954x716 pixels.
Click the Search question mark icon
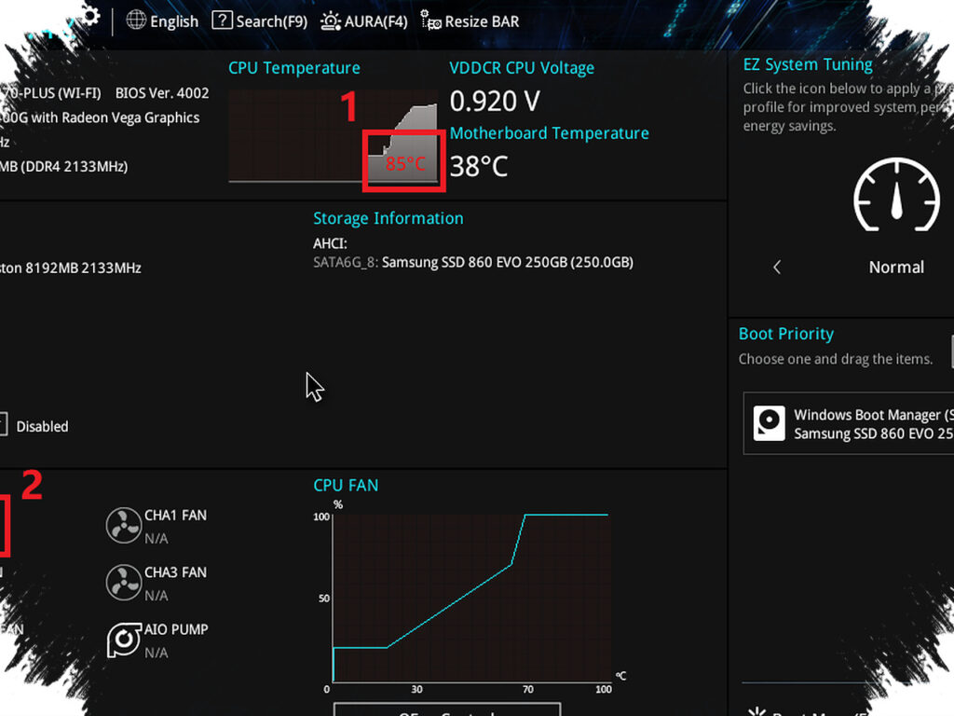click(x=222, y=21)
